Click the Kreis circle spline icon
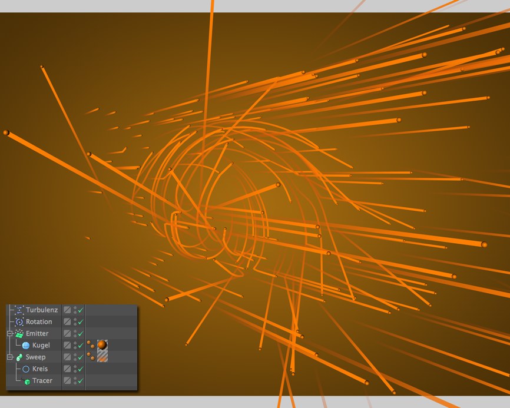The height and width of the screenshot is (408, 510). click(26, 369)
